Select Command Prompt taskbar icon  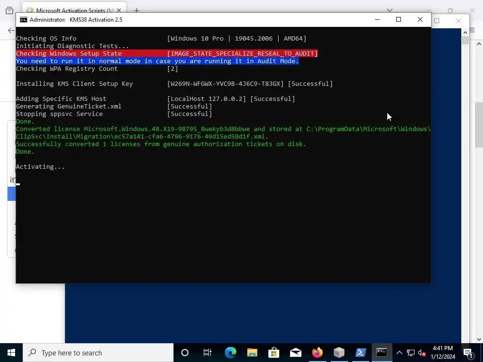click(x=382, y=353)
